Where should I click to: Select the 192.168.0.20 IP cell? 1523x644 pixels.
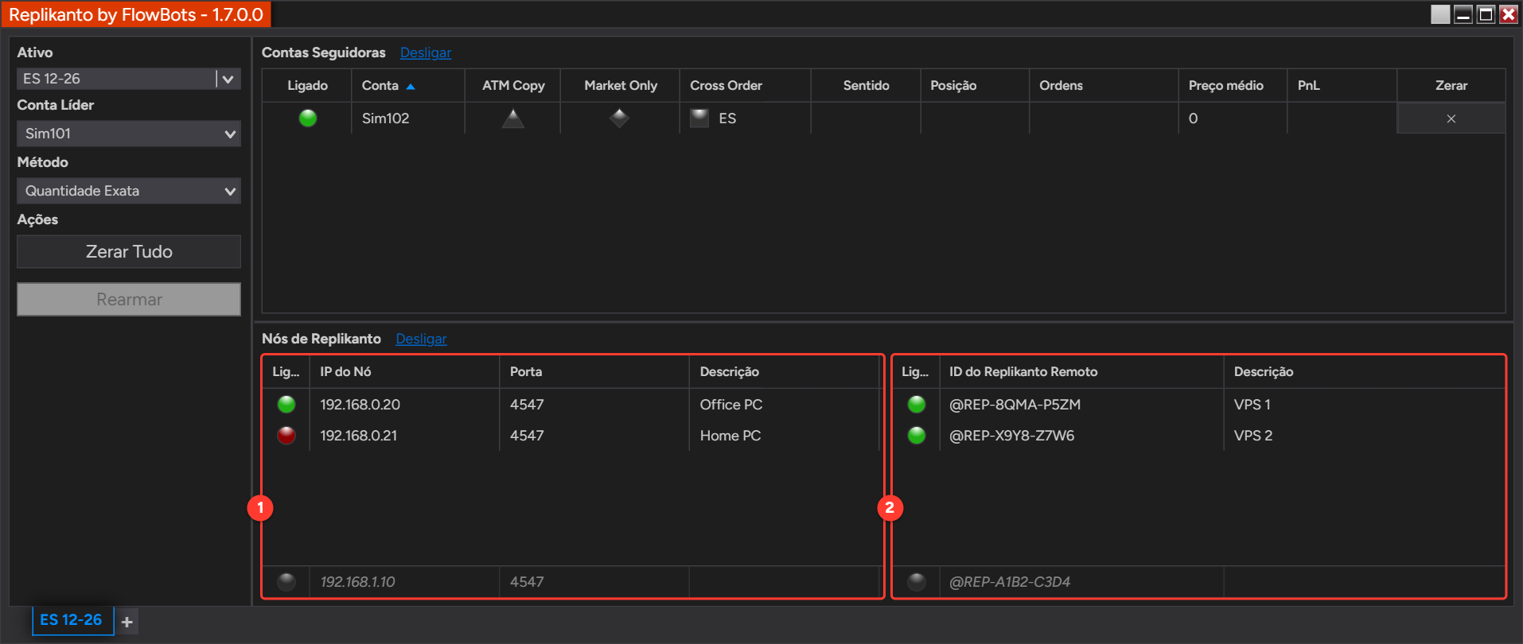[x=404, y=405]
